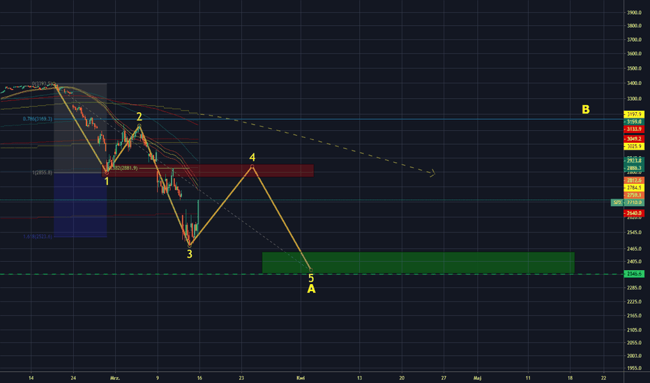The width and height of the screenshot is (650, 383).
Task: Click date 23 on time axis
Action: coord(242,378)
